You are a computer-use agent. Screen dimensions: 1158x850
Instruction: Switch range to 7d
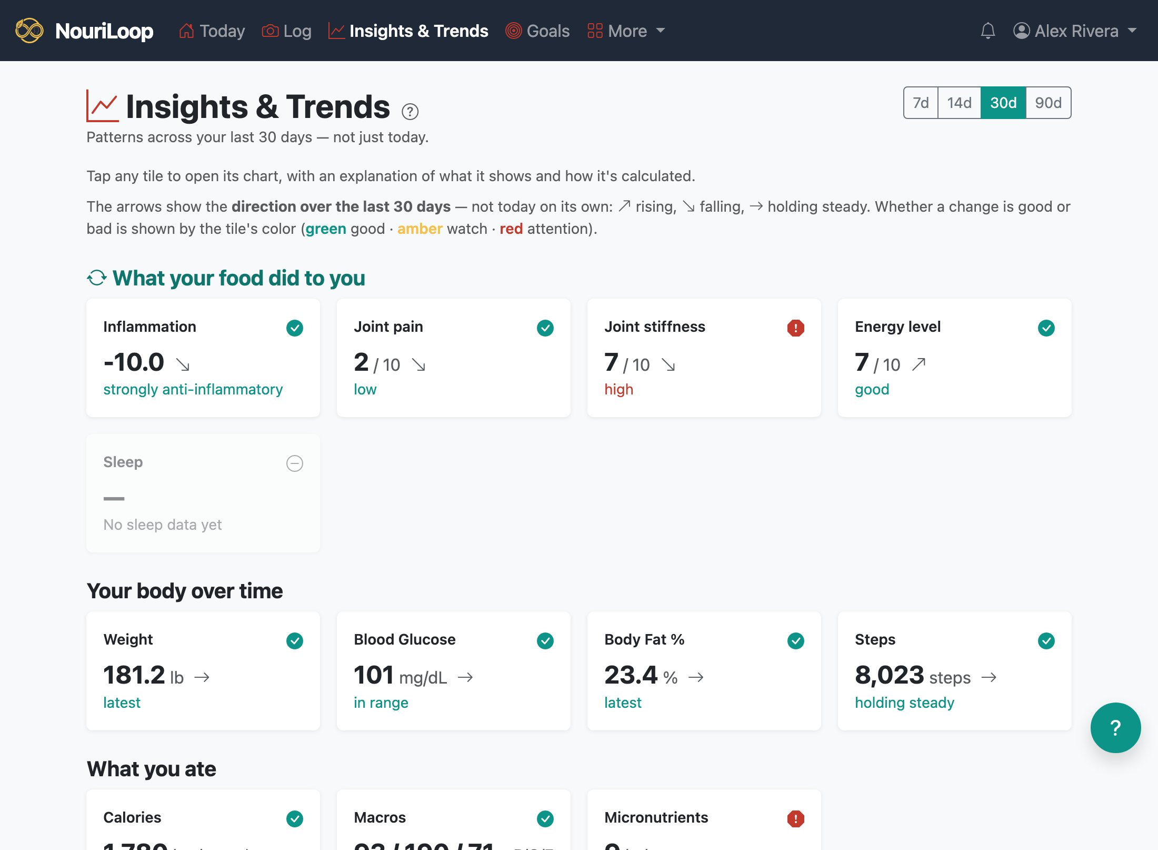click(921, 103)
